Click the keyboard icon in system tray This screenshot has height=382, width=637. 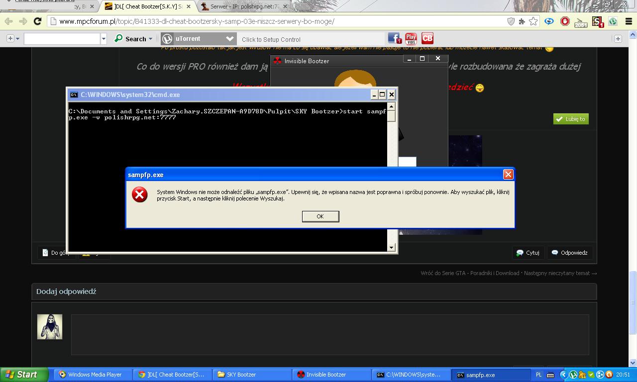[550, 375]
